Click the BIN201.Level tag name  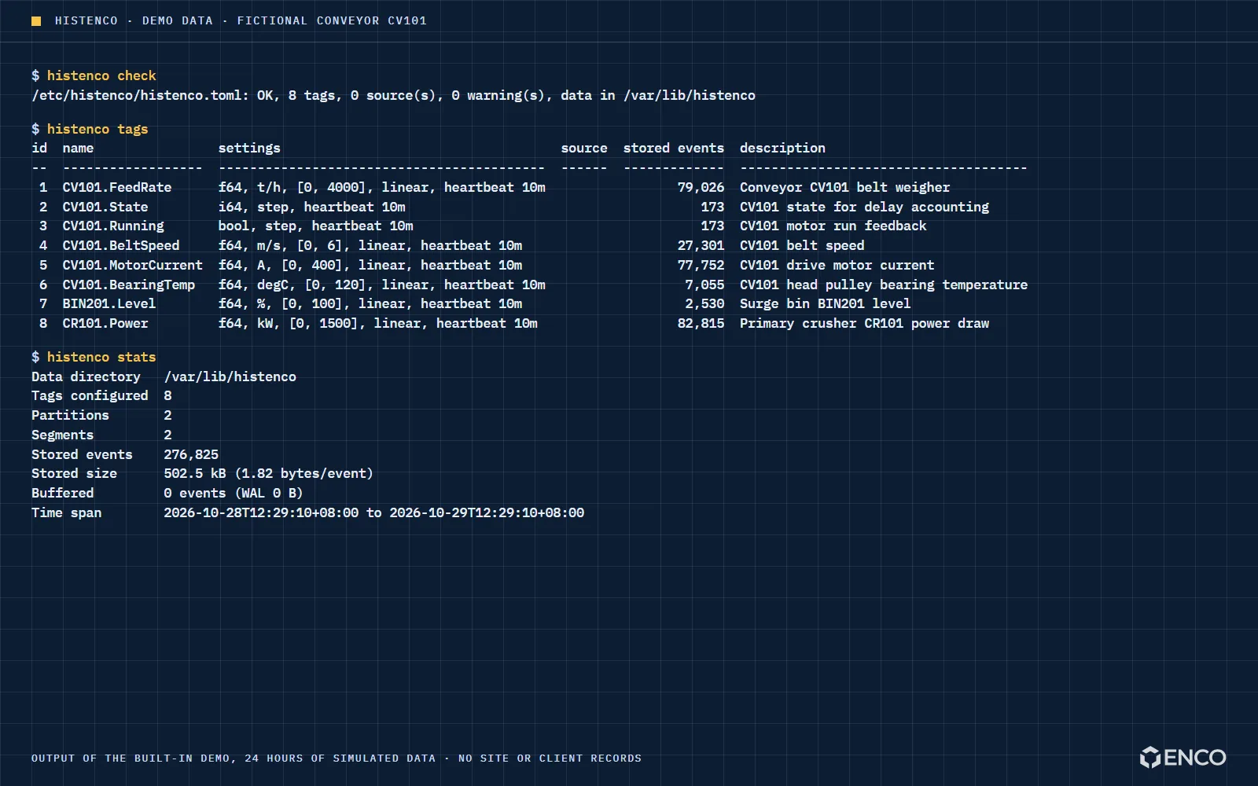(109, 303)
